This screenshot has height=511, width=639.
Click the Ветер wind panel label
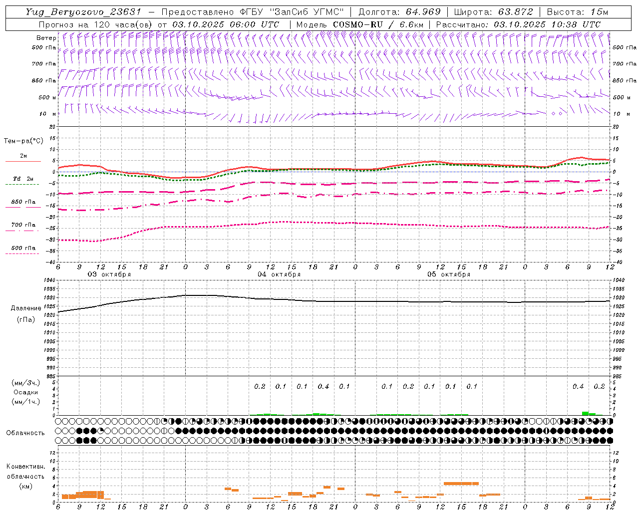(46, 38)
